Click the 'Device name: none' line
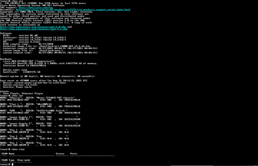258x166 pixels. (15, 70)
